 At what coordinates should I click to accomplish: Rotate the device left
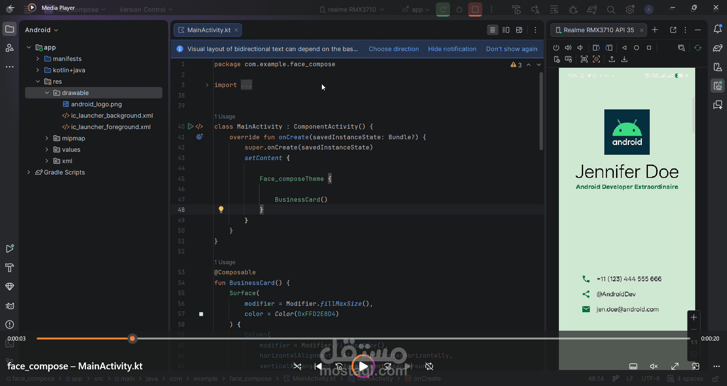pos(596,48)
